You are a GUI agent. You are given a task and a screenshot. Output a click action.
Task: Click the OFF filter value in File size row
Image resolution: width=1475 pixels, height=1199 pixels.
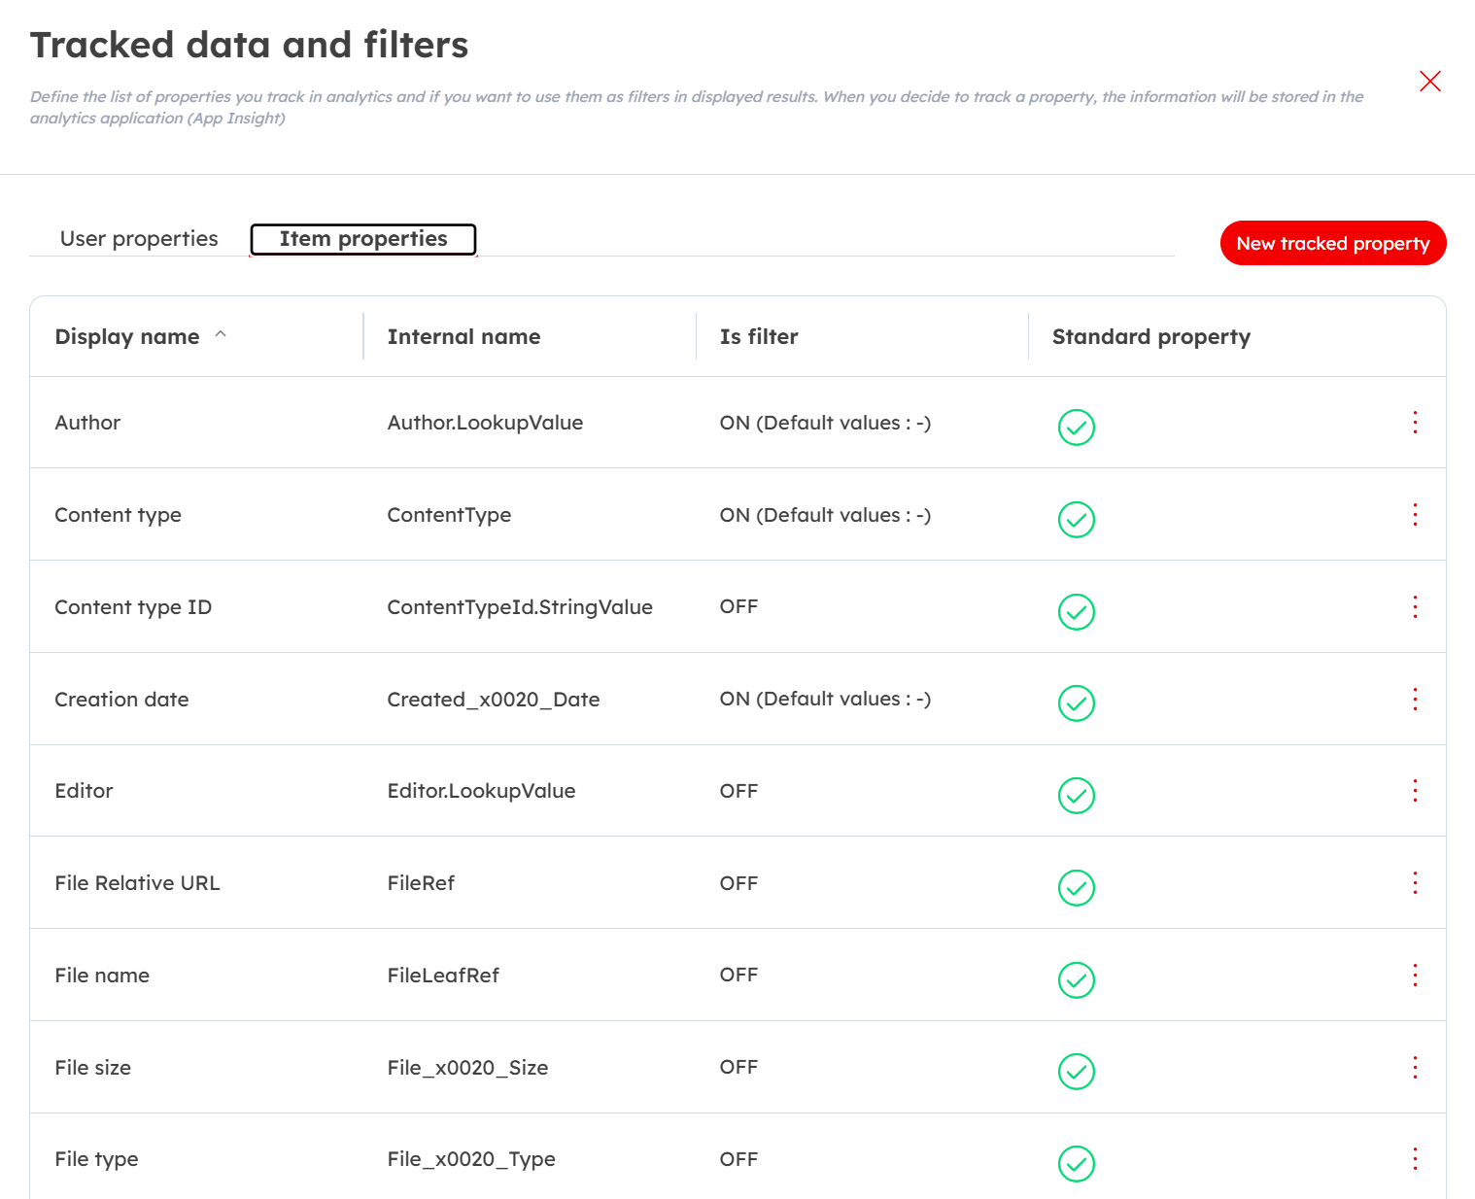tap(738, 1067)
